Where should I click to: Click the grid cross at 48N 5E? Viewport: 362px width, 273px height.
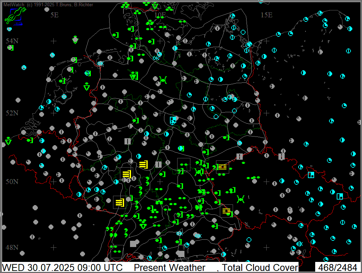[53, 247]
